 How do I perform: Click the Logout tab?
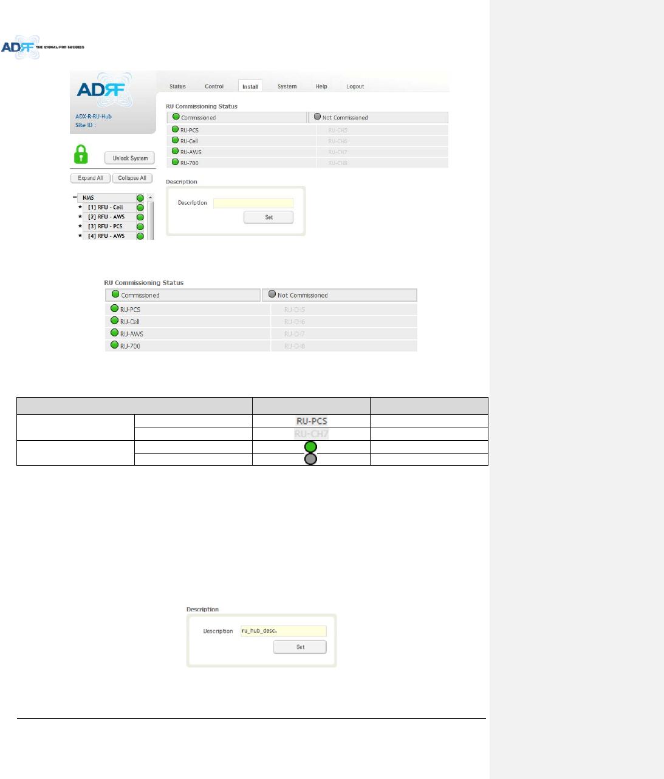coord(355,86)
